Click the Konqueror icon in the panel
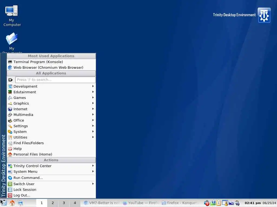Screen dimensions: 277x207 [x=20, y=203]
